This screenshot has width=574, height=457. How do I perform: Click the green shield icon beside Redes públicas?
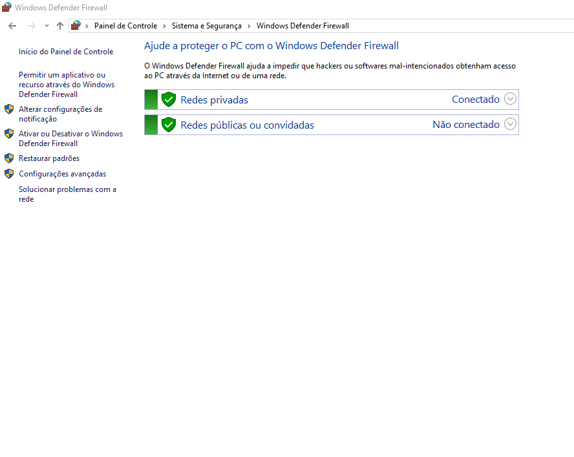(x=169, y=125)
